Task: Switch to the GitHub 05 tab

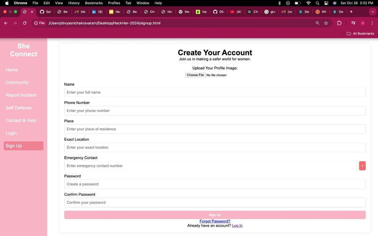Action: [x=219, y=12]
